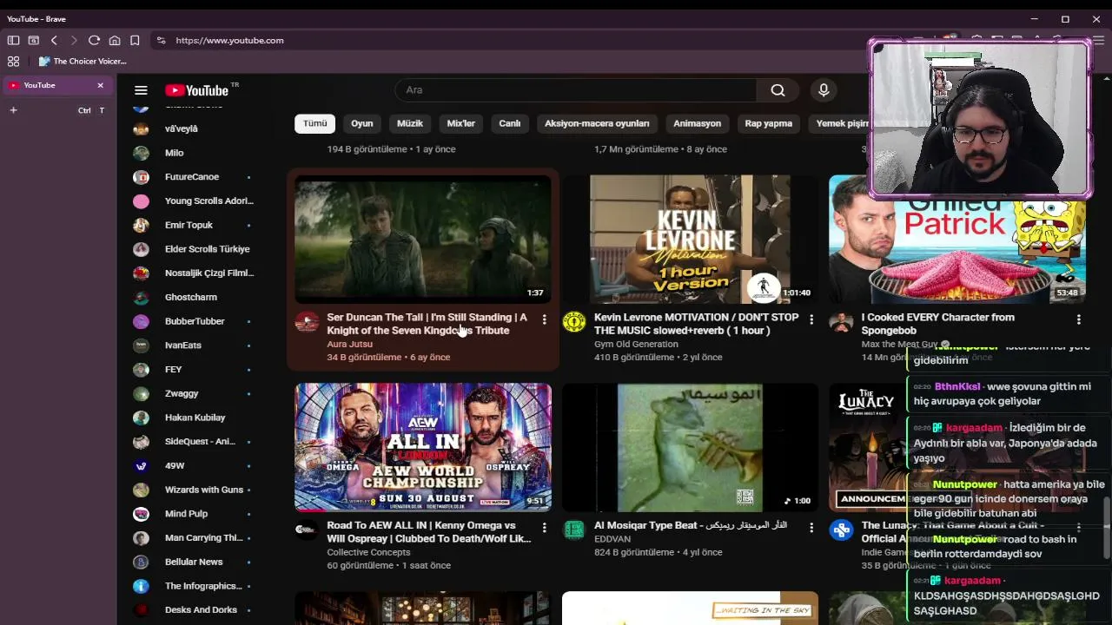Screen dimensions: 1112x625
Task: Select the Canlı filter chip
Action: coord(510,123)
